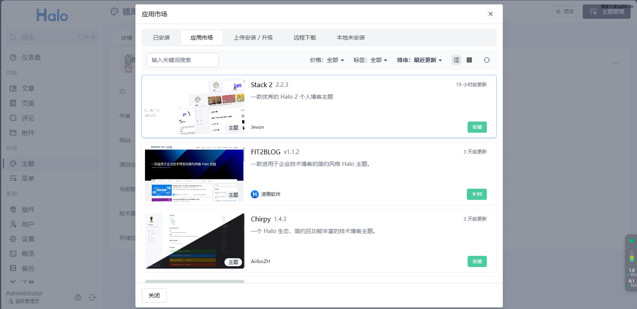Click author name AirboZH
Screen dimensions: 637x309
[x=260, y=261]
